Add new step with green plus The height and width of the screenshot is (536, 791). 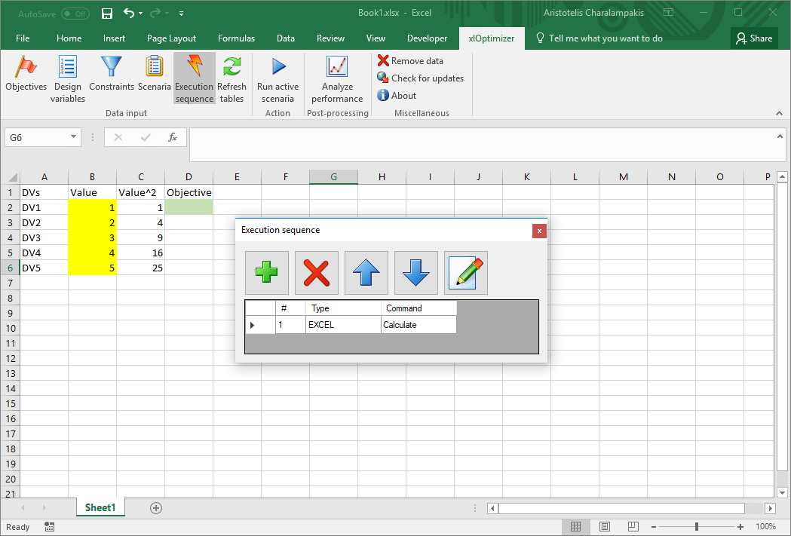(267, 273)
